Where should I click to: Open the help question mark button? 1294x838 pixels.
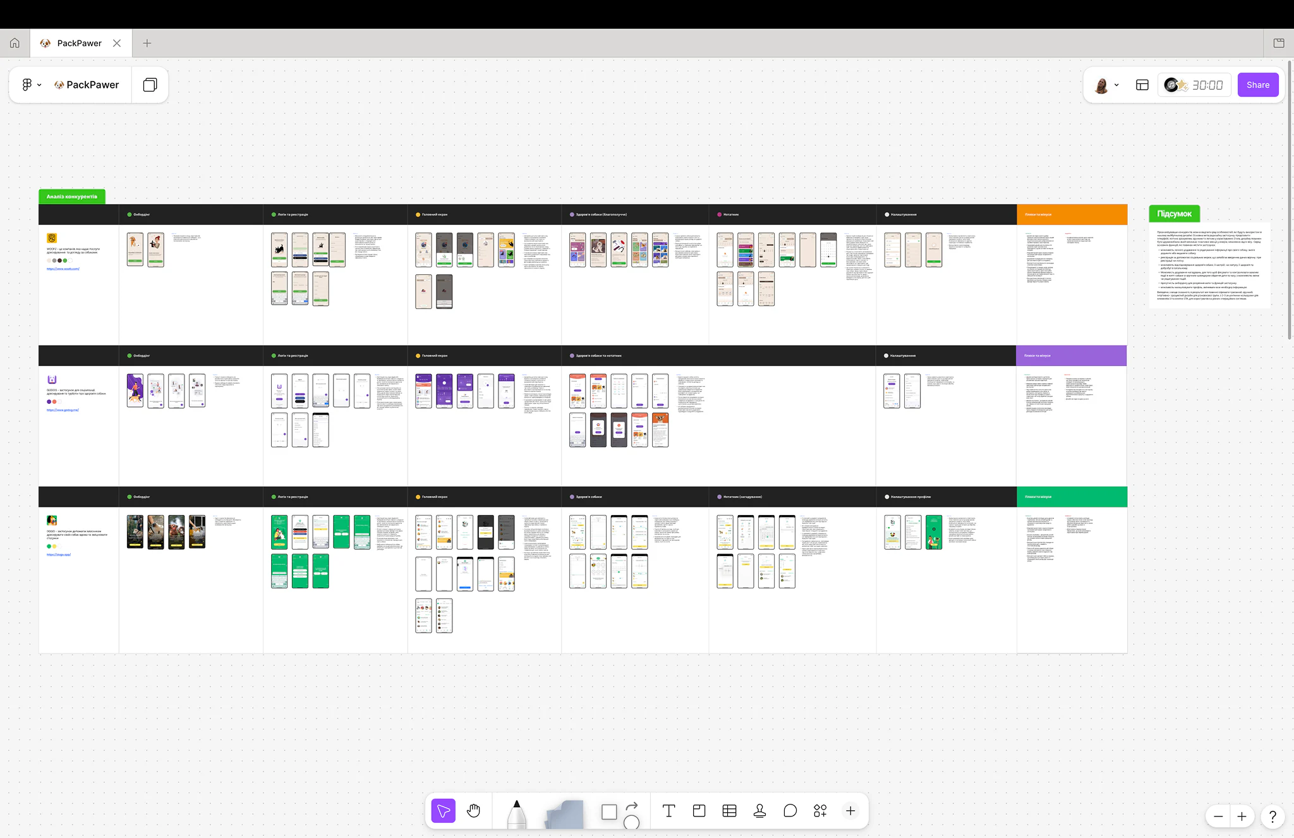[x=1273, y=817]
